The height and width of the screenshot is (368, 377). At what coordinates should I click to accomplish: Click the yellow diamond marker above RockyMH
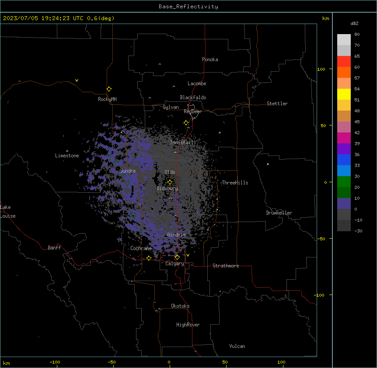pos(109,89)
